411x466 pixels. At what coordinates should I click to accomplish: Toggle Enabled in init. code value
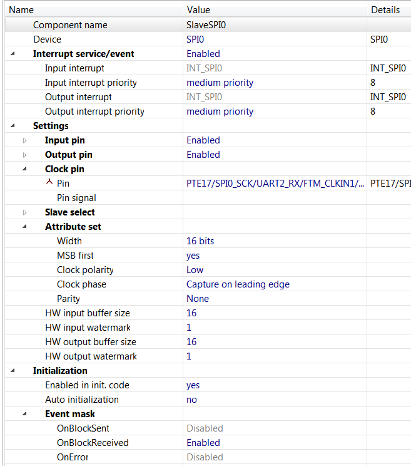point(193,385)
